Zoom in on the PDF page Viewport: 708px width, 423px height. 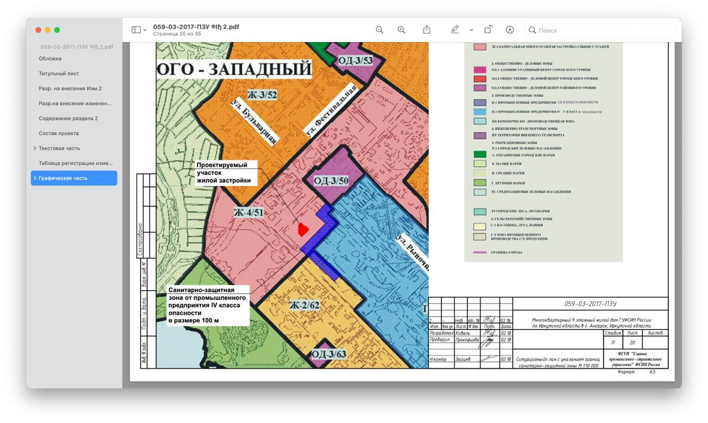pyautogui.click(x=402, y=30)
